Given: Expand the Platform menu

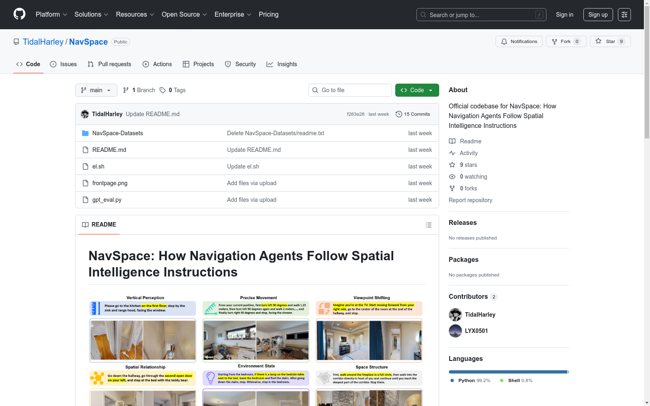Looking at the screenshot, I should tap(52, 15).
